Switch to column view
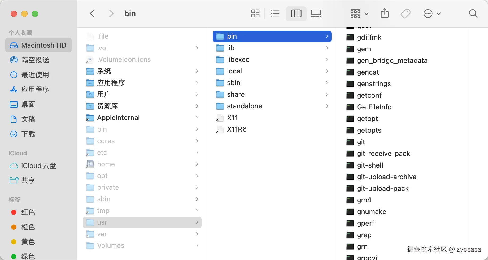This screenshot has height=260, width=488. tap(296, 13)
